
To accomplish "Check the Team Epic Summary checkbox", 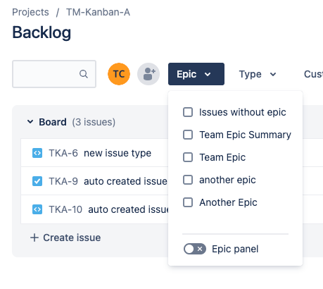I will pyautogui.click(x=188, y=135).
